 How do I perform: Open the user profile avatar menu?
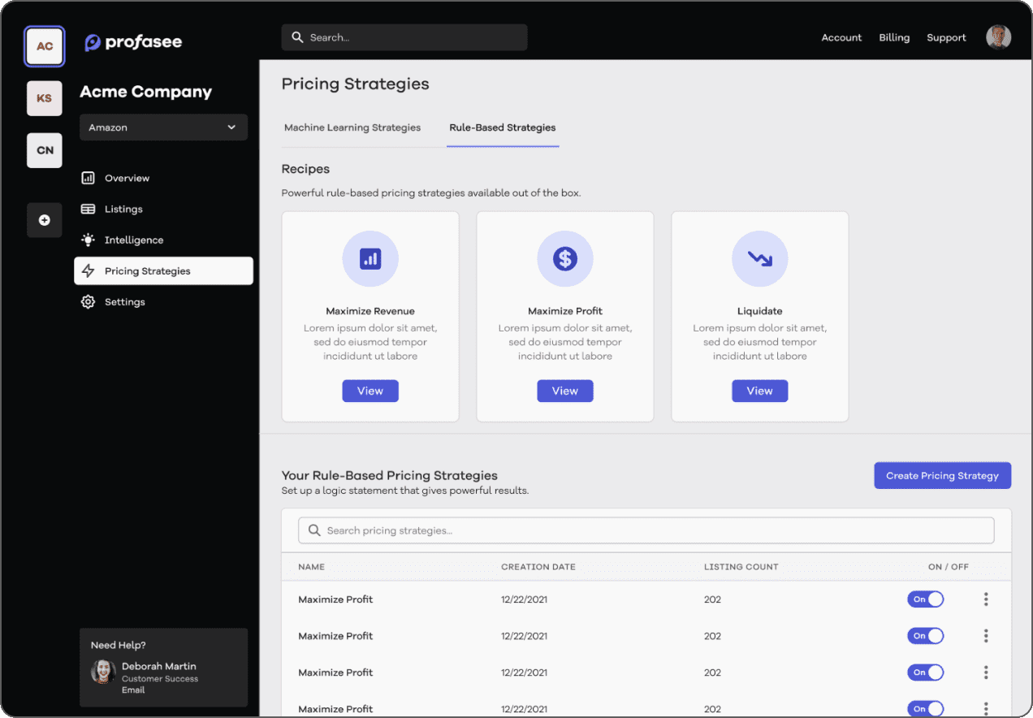coord(998,37)
